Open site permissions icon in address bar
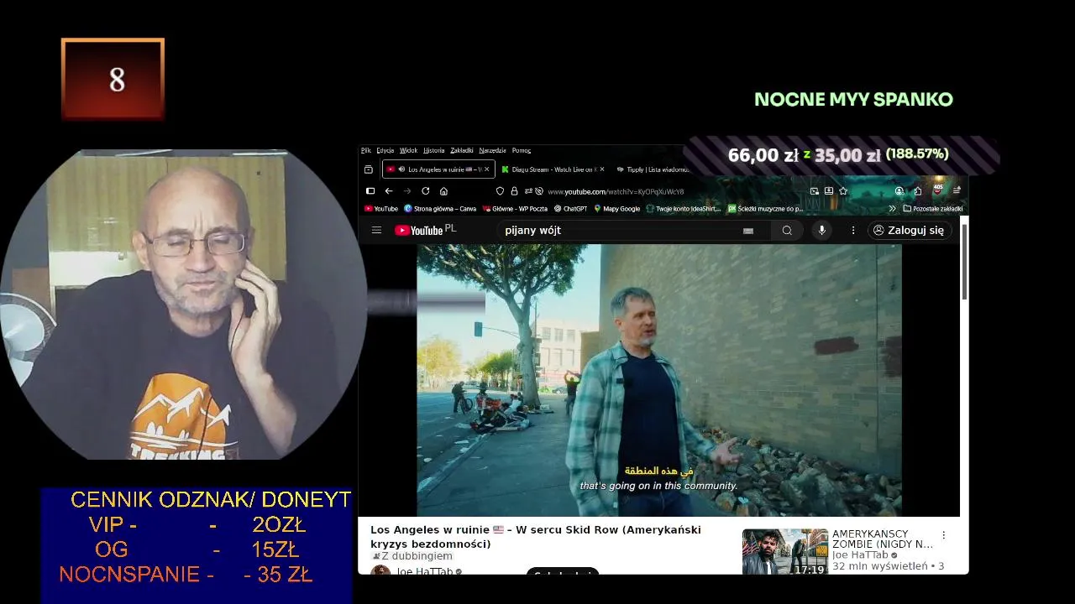 point(527,191)
